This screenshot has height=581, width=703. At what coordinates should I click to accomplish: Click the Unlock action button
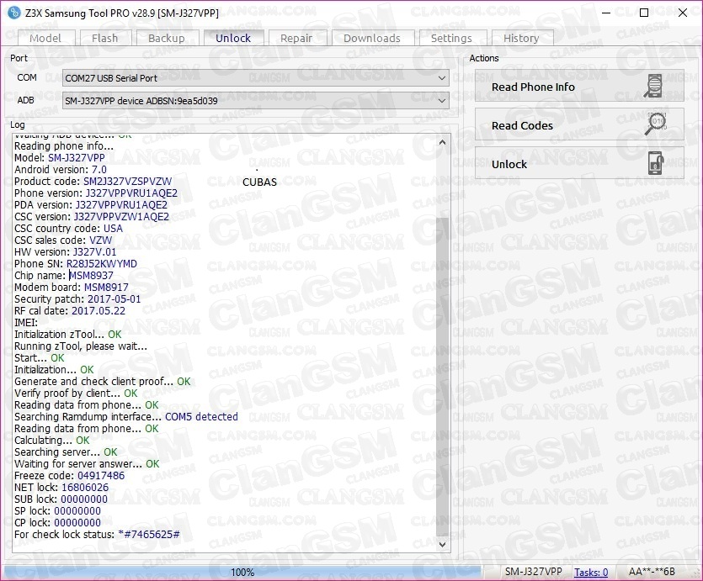pos(579,164)
